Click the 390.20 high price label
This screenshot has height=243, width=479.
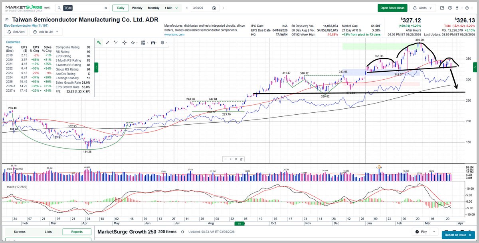point(419,40)
